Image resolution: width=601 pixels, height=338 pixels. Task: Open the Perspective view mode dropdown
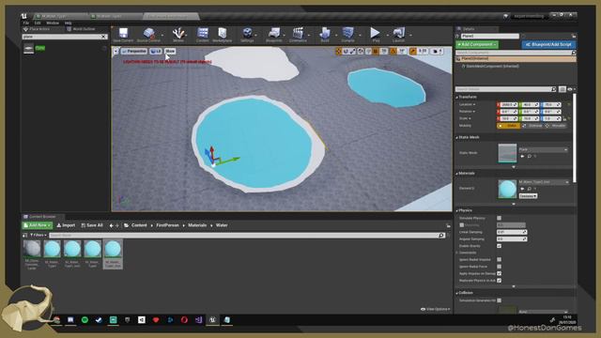click(133, 51)
